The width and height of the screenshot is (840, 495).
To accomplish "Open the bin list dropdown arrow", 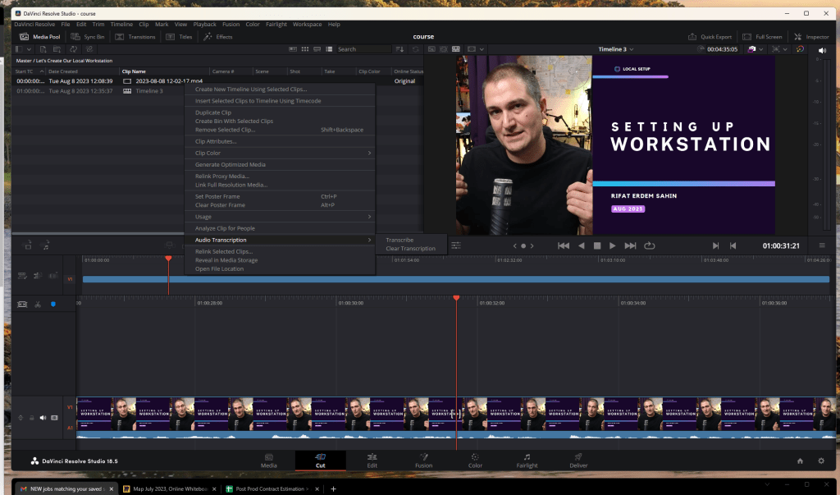I will pos(29,48).
